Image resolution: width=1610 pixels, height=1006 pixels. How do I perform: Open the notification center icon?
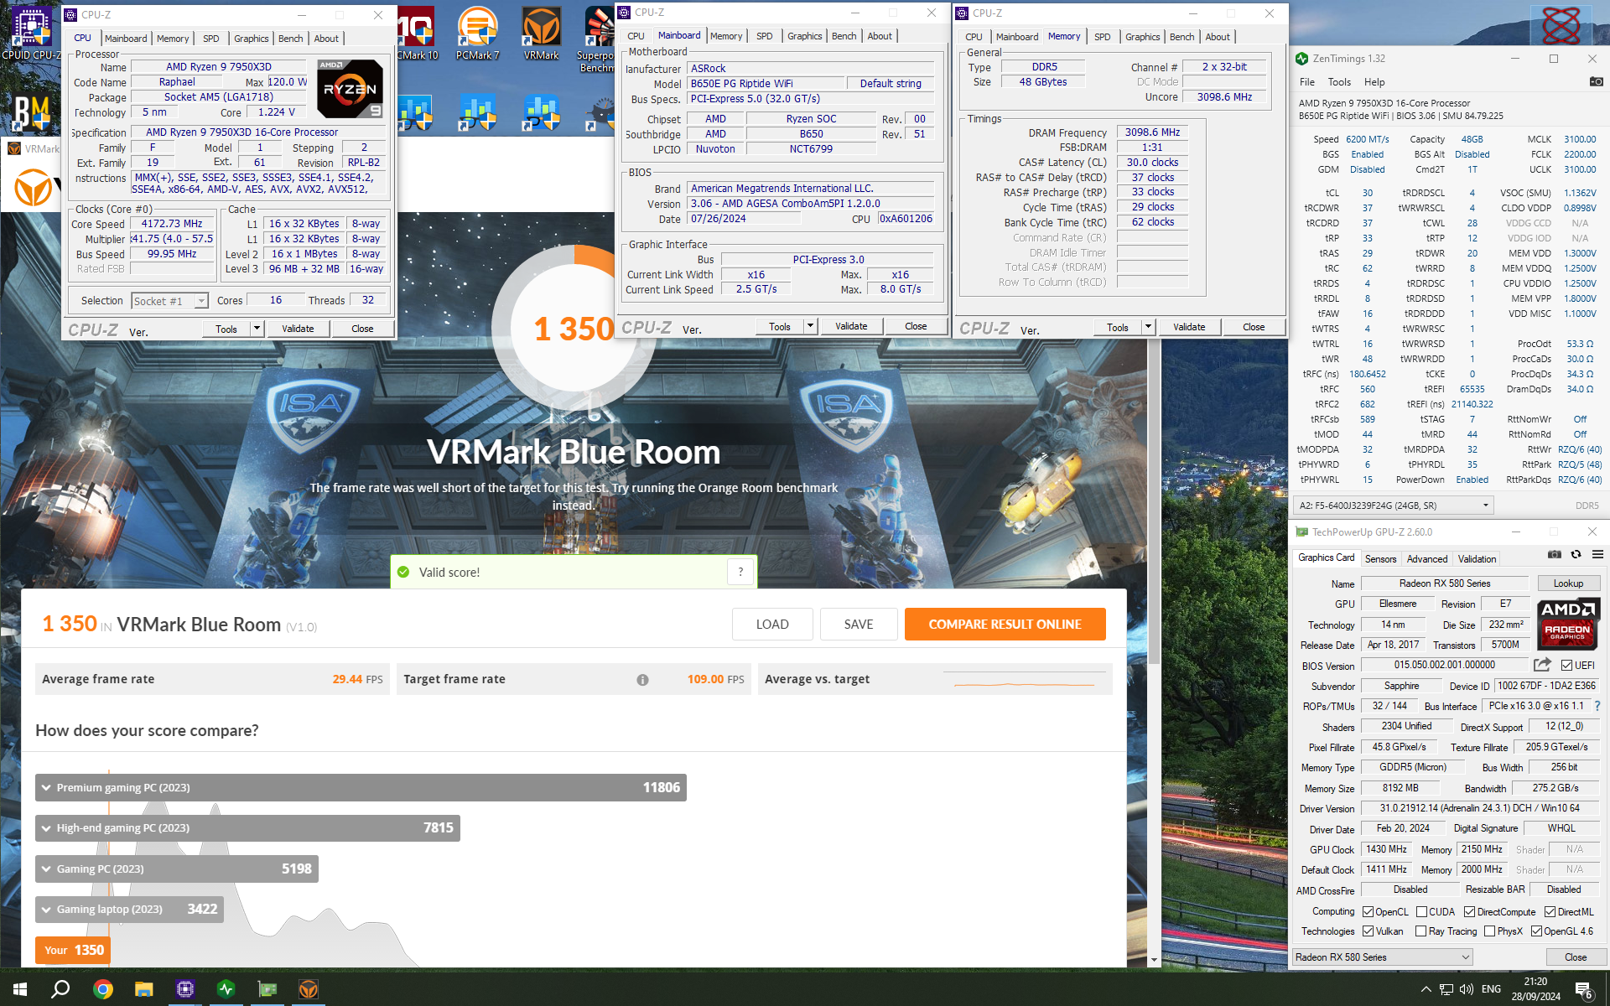pos(1584,990)
